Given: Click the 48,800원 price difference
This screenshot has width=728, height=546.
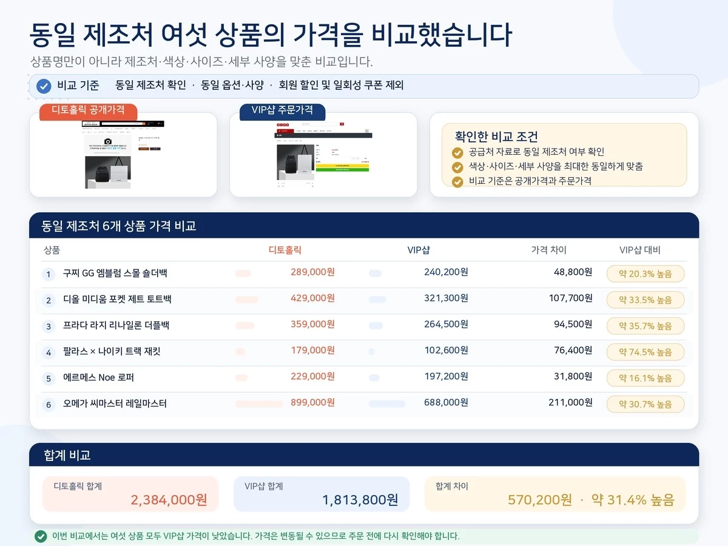Looking at the screenshot, I should (573, 272).
